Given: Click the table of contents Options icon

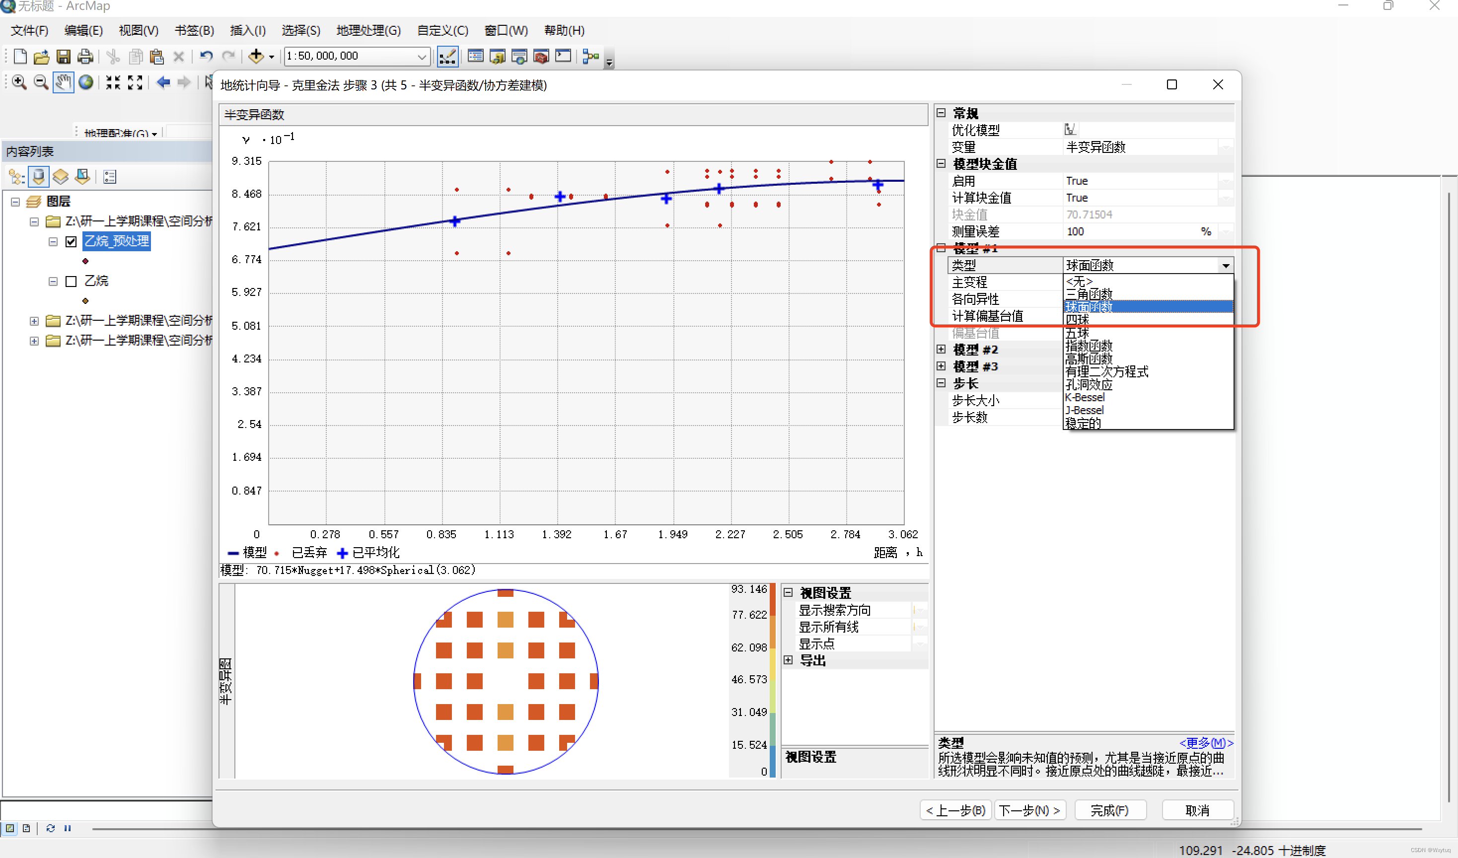Looking at the screenshot, I should coord(109,176).
